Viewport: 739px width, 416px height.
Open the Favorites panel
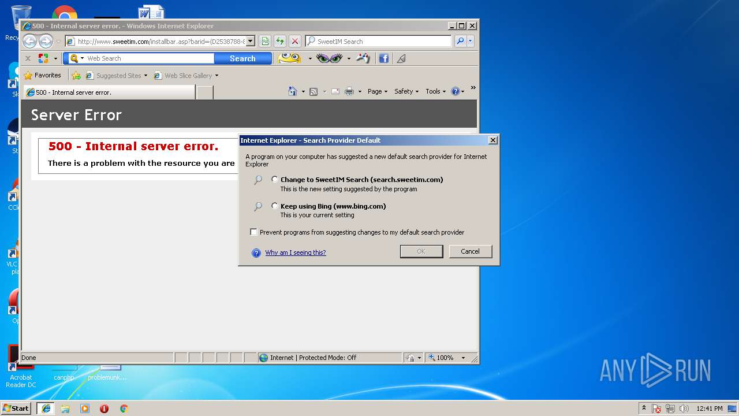coord(42,75)
